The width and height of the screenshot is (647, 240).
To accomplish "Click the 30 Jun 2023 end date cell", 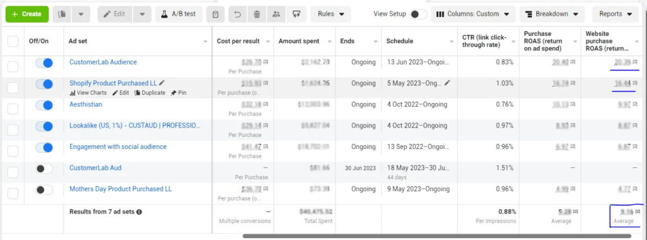I will click(360, 168).
